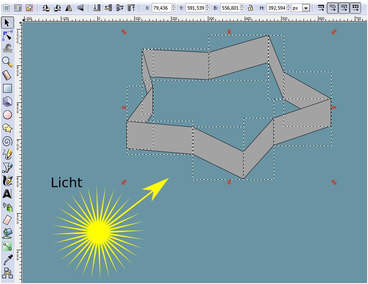Choose the Rectangle drawing tool
Viewport: 368px width, 284px height.
click(7, 88)
